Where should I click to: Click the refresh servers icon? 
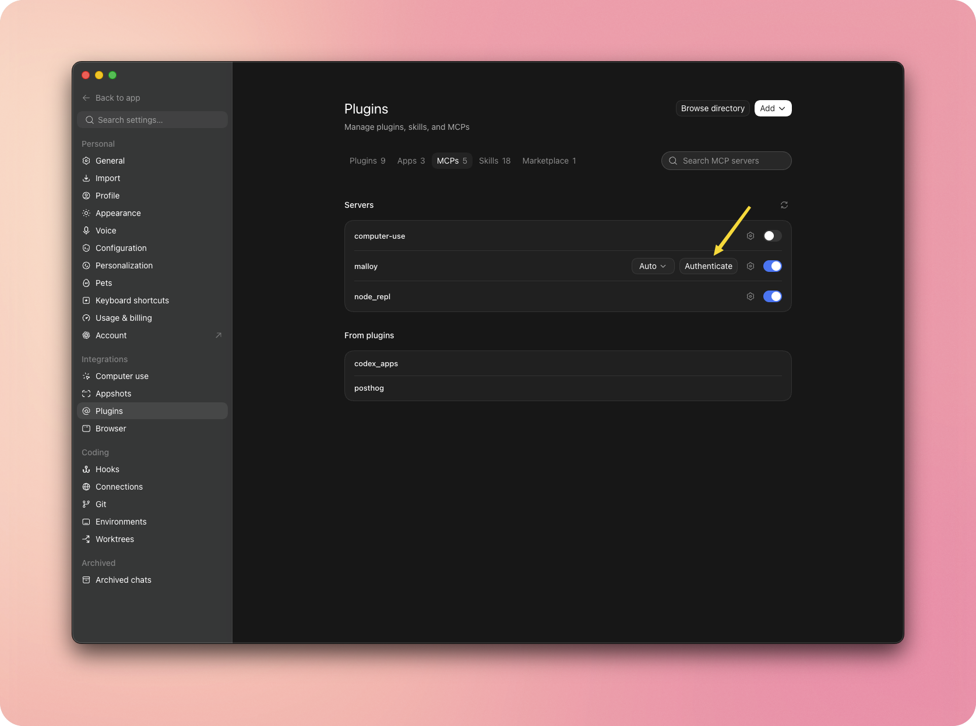(784, 205)
